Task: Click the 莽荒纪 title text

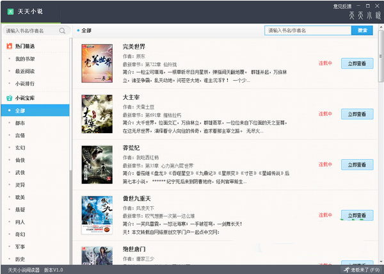Action: pyautogui.click(x=131, y=148)
